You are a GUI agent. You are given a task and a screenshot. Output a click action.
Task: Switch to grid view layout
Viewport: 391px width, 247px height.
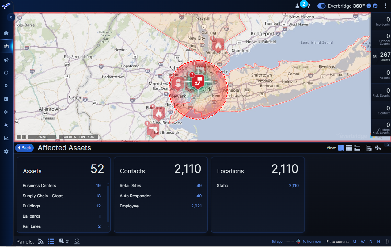point(349,148)
